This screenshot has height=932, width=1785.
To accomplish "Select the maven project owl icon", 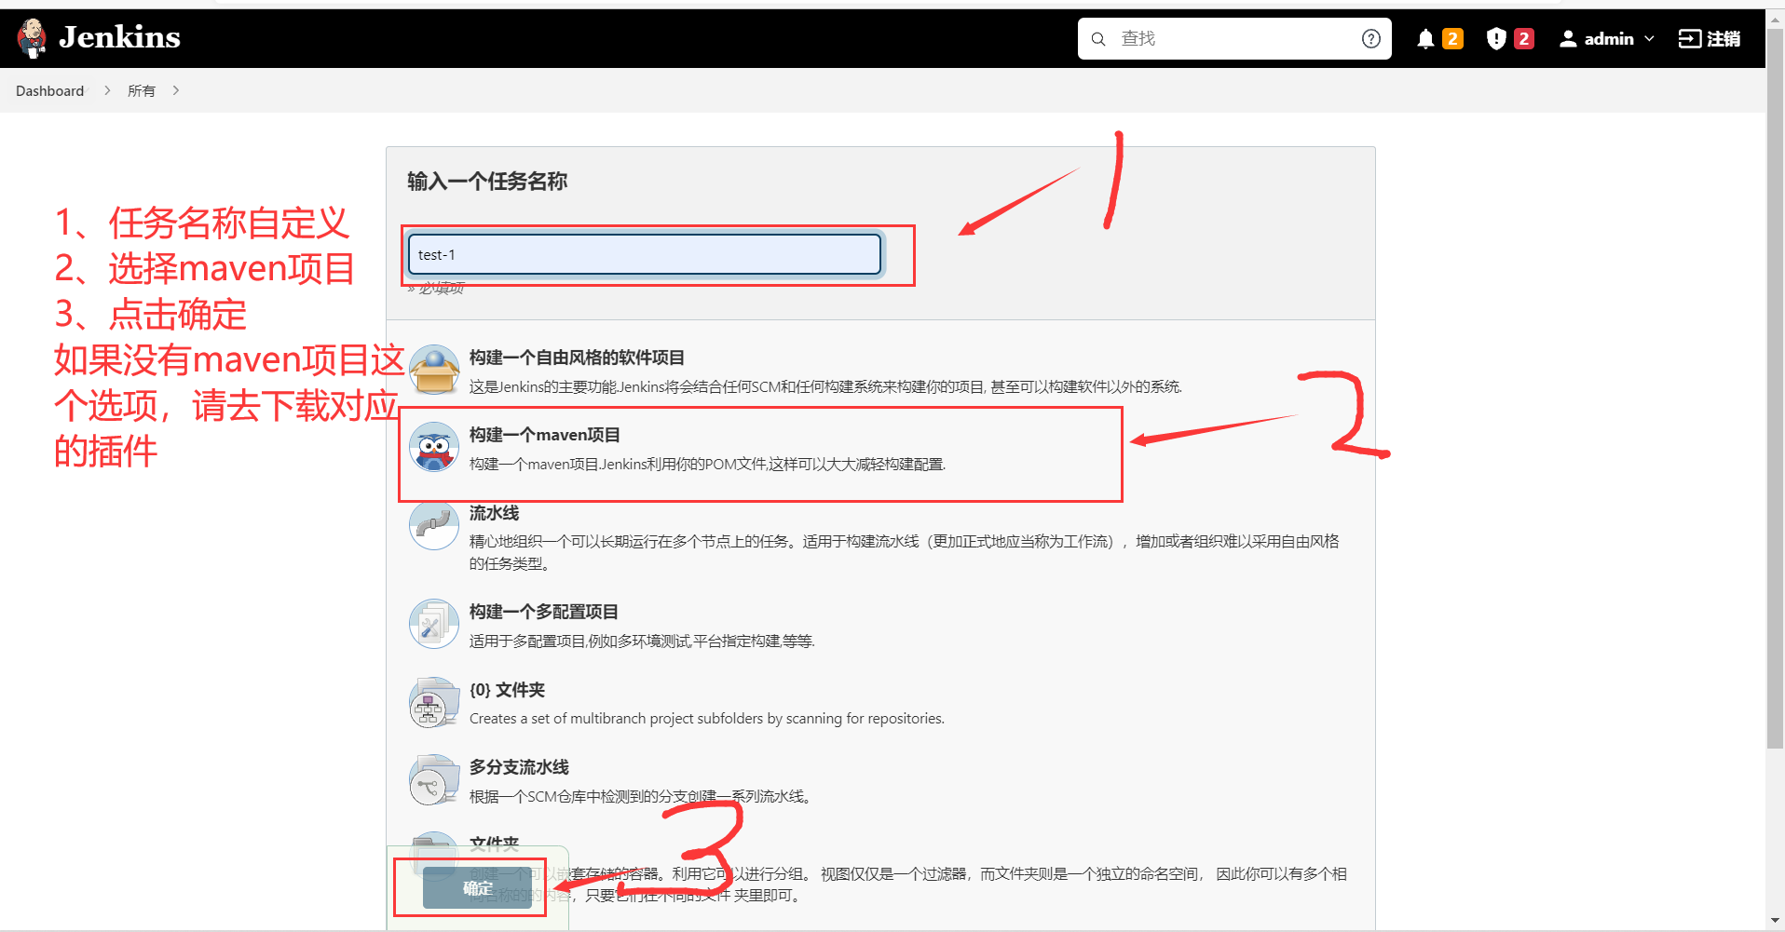I will click(434, 447).
